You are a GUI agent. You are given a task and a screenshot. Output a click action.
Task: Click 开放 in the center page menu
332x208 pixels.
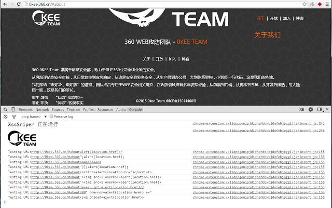(x=159, y=59)
